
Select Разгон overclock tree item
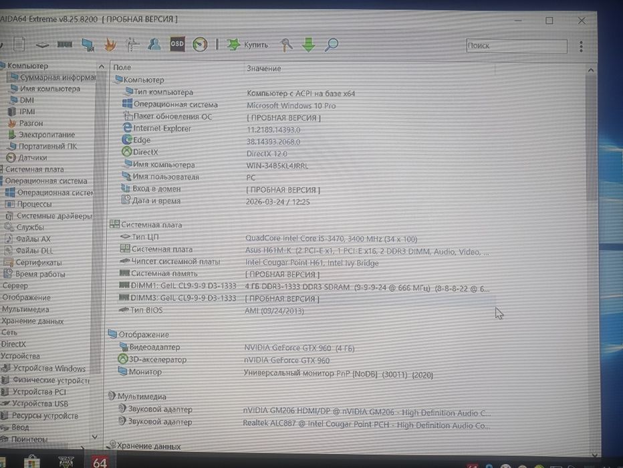pyautogui.click(x=26, y=123)
